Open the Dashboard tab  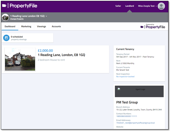[10, 26]
